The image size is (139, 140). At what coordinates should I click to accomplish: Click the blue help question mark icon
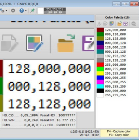pos(22,11)
